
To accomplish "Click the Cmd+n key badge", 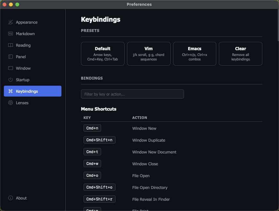I will click(x=92, y=128).
